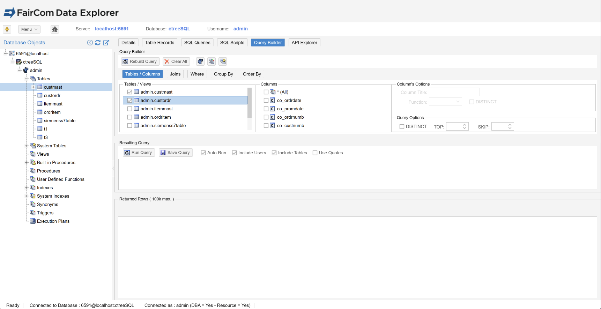The width and height of the screenshot is (601, 309).
Task: Click the User Defined Functions node icon
Action: (33, 179)
